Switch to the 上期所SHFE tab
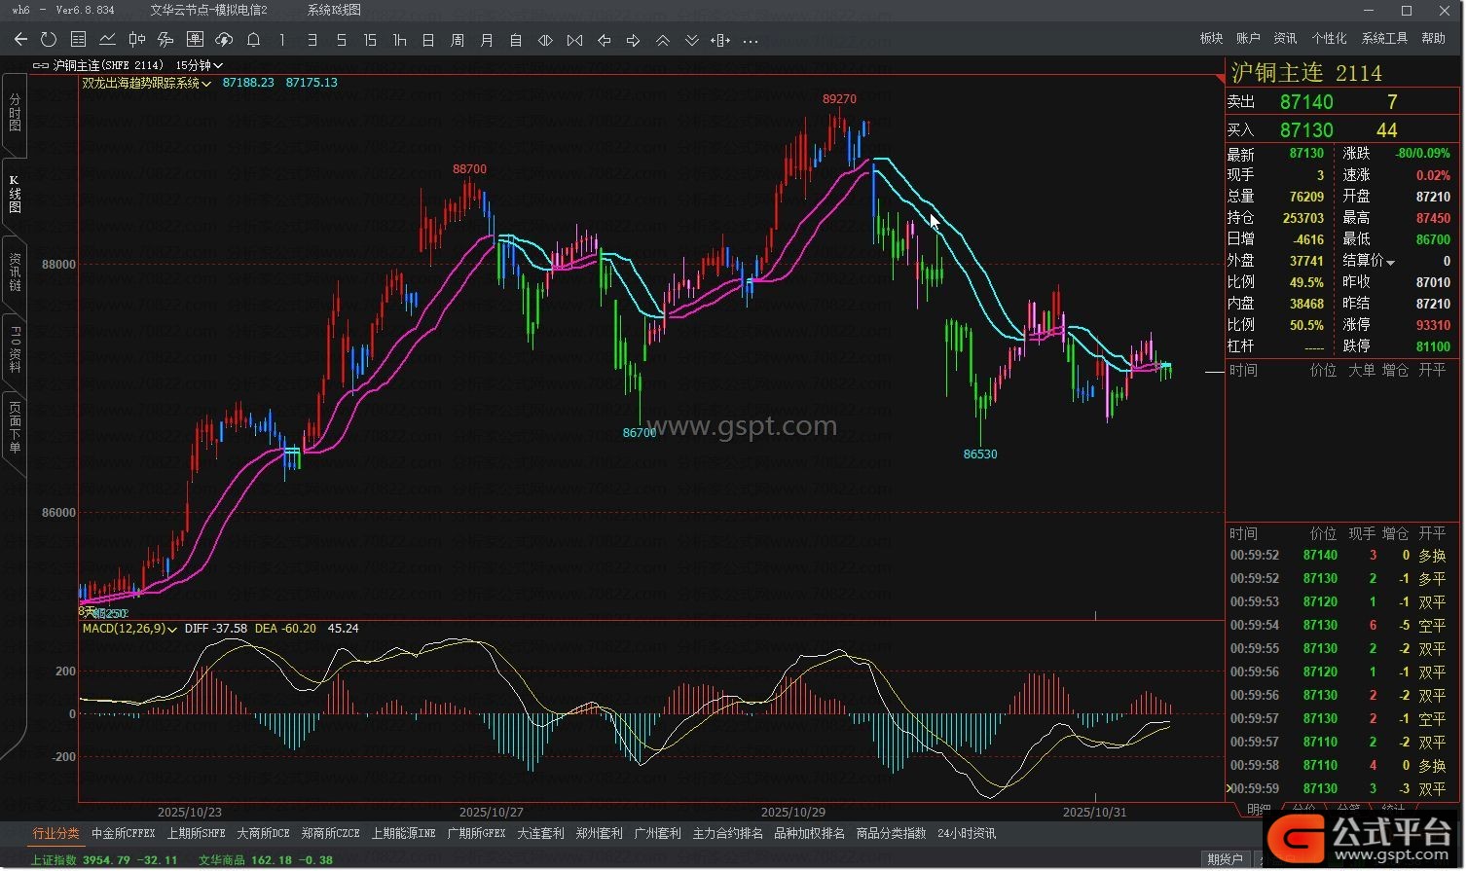 click(x=196, y=834)
